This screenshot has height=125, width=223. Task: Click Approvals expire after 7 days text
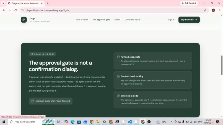pos(53,101)
